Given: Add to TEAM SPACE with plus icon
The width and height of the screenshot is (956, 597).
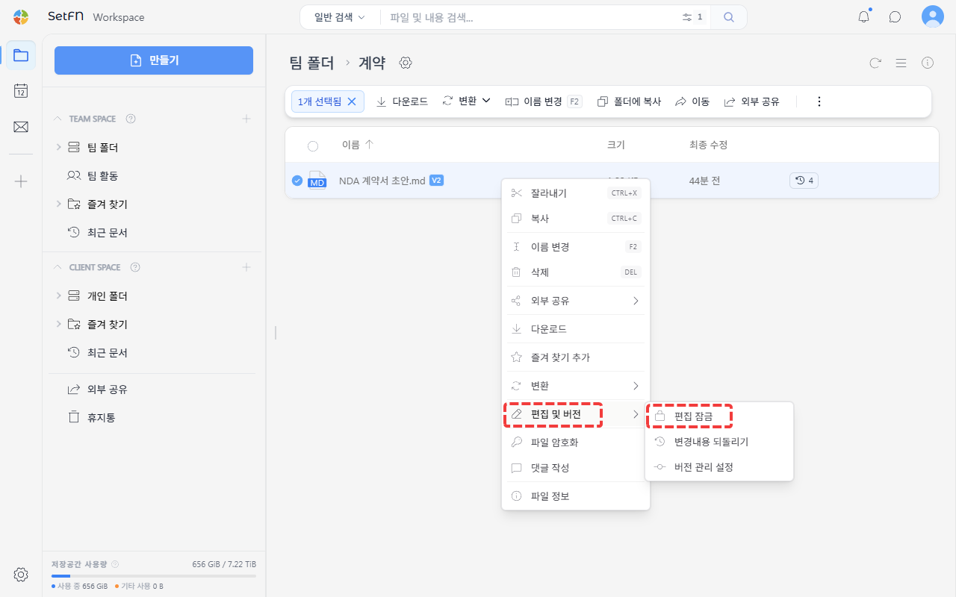Looking at the screenshot, I should pos(246,119).
